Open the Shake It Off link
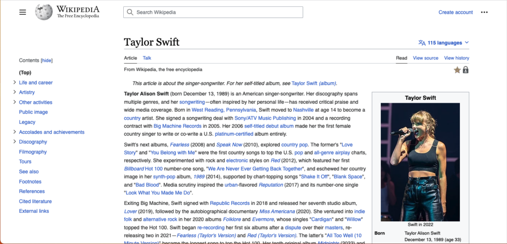507x244 pixels. [314, 176]
